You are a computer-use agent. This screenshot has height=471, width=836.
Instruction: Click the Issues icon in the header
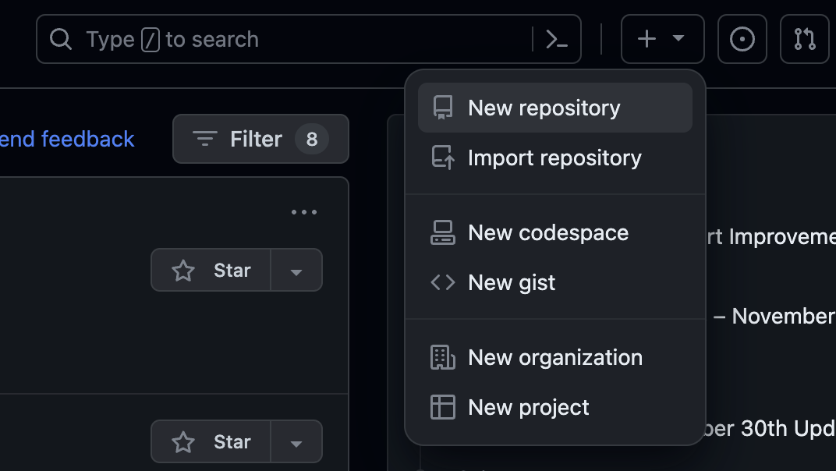click(742, 38)
